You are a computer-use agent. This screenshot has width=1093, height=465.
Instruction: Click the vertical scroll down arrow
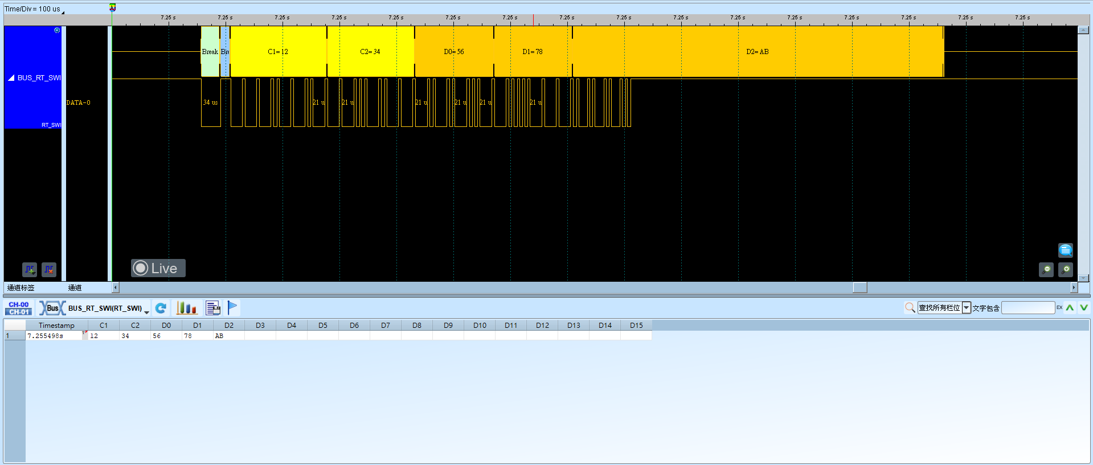tap(1083, 278)
